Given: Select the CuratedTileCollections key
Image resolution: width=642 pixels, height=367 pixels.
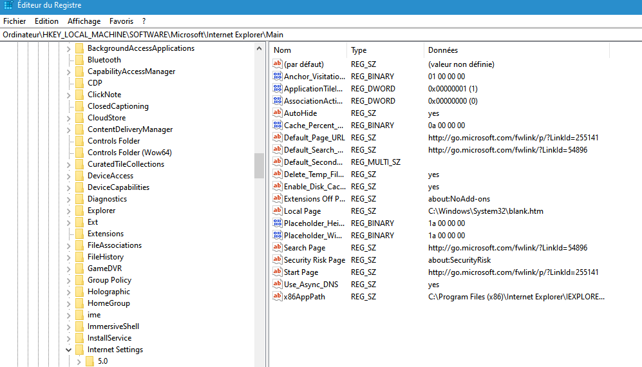Looking at the screenshot, I should coord(126,164).
